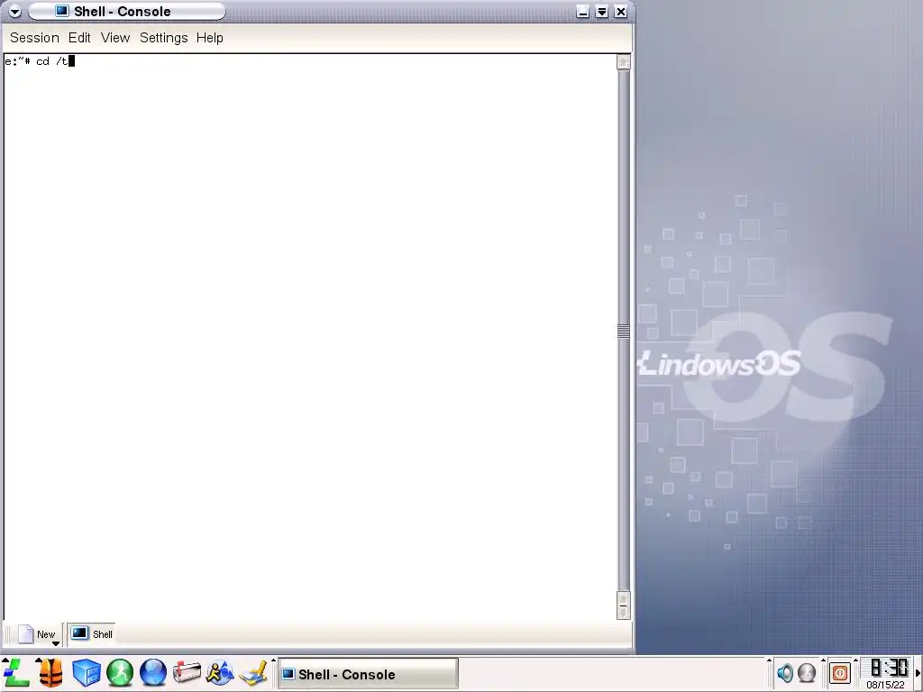Click the console icon in the title bar
The image size is (923, 692).
(x=62, y=11)
